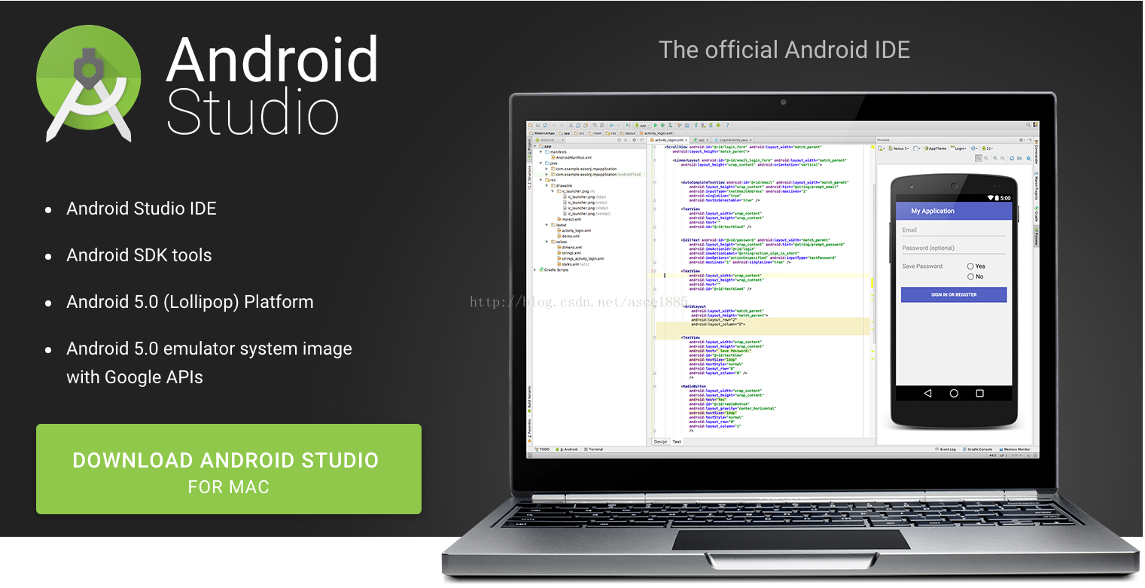
Task: Tap the Home circle on the phone preview
Action: tap(954, 393)
